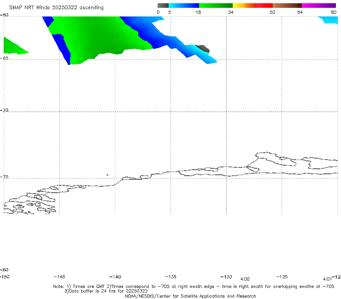The image size is (341, 299).
Task: Select the yellow-to-red 34–50 color bar segment
Action: [253, 6]
